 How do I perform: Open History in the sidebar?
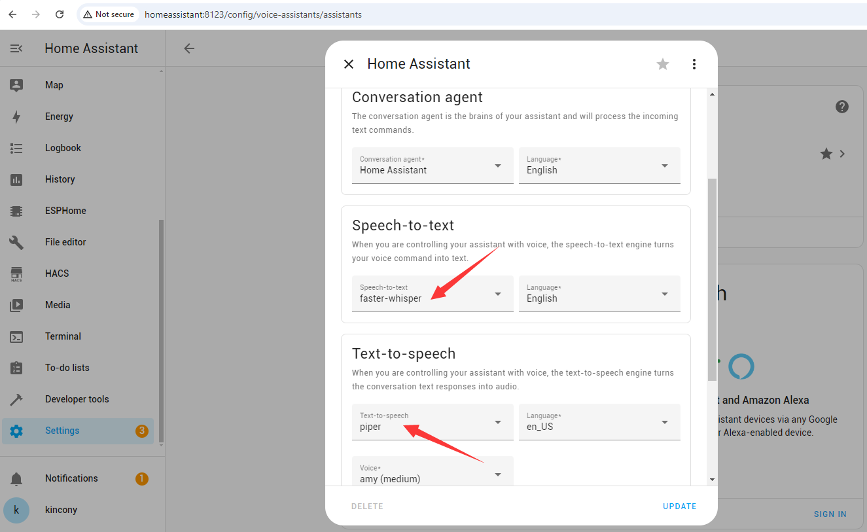[78, 179]
